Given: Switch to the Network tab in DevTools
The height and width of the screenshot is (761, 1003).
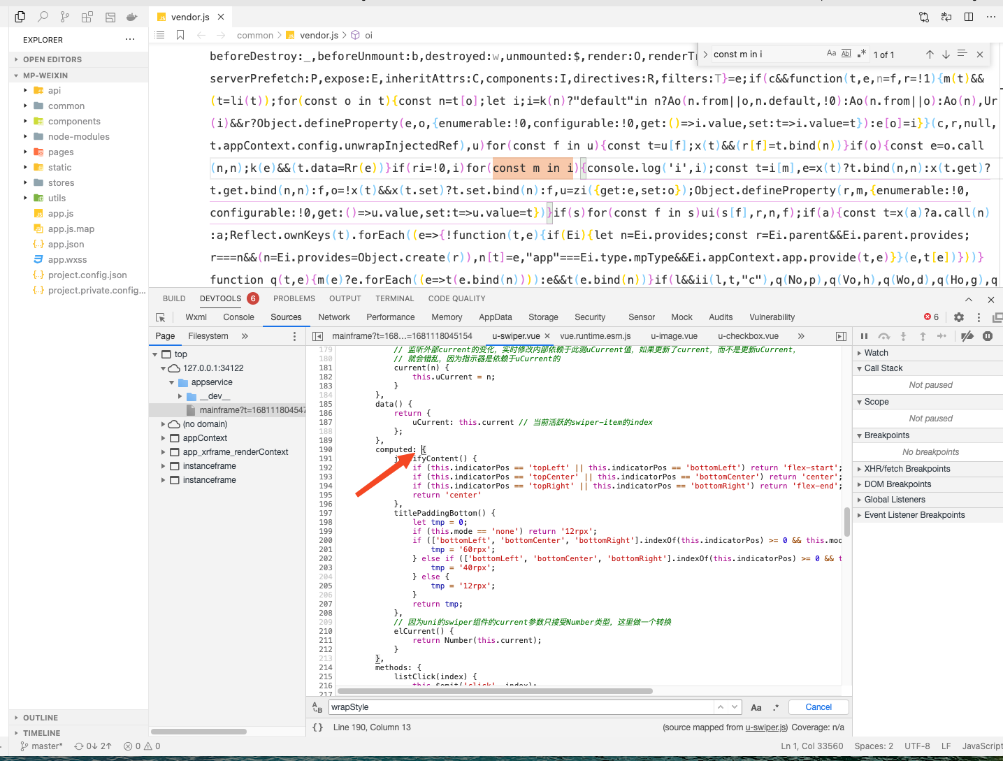Looking at the screenshot, I should (333, 317).
